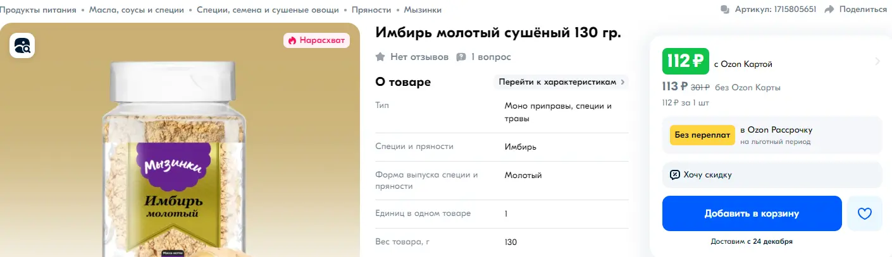892x257 pixels.
Task: Open the Пряности breadcrumb category
Action: [371, 9]
